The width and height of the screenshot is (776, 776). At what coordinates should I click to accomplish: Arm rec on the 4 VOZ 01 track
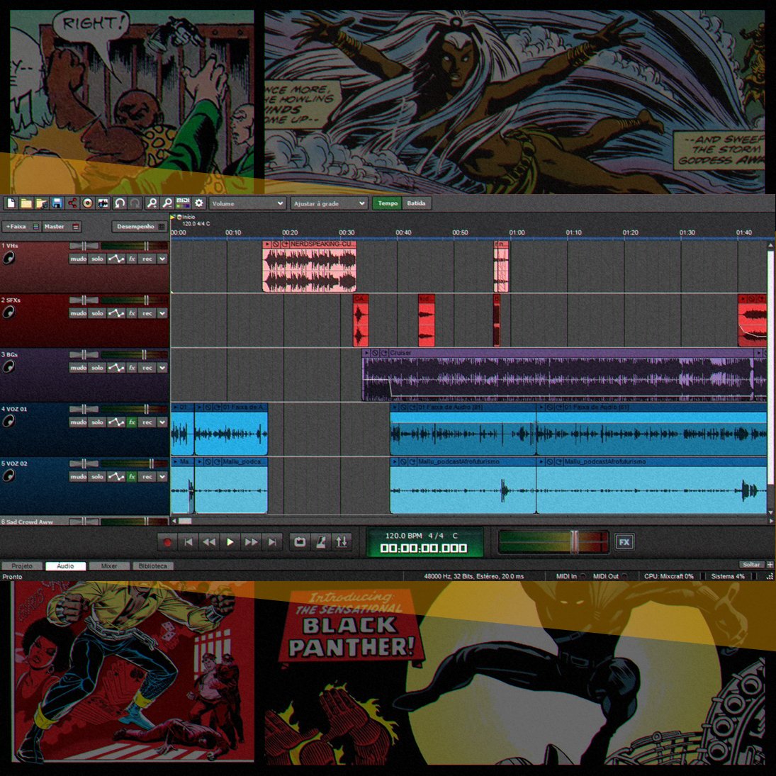147,422
